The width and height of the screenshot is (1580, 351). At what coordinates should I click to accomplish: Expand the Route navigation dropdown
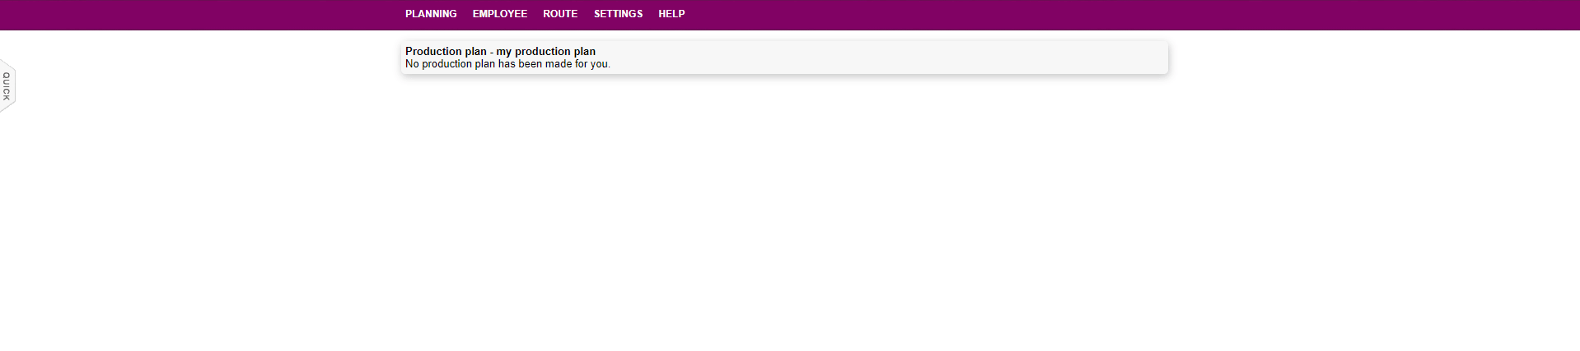click(560, 14)
